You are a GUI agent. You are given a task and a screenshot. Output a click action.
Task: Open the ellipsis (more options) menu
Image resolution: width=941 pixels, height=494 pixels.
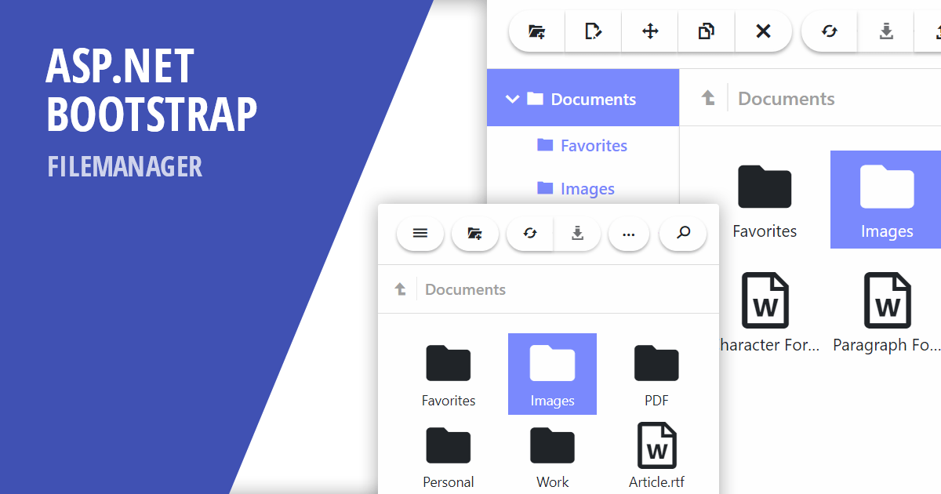(x=629, y=233)
